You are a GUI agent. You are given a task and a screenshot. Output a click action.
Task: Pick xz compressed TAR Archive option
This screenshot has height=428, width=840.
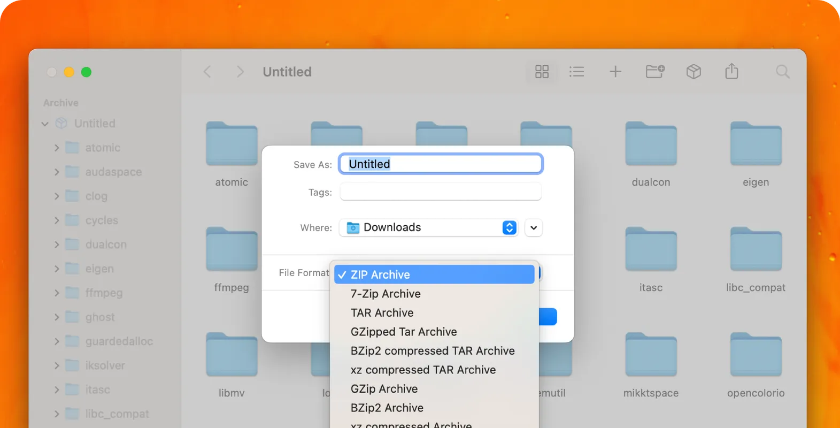click(x=423, y=370)
